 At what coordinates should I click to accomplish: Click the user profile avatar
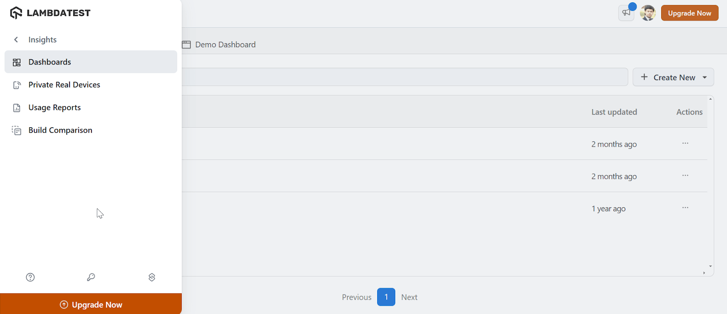(x=647, y=13)
